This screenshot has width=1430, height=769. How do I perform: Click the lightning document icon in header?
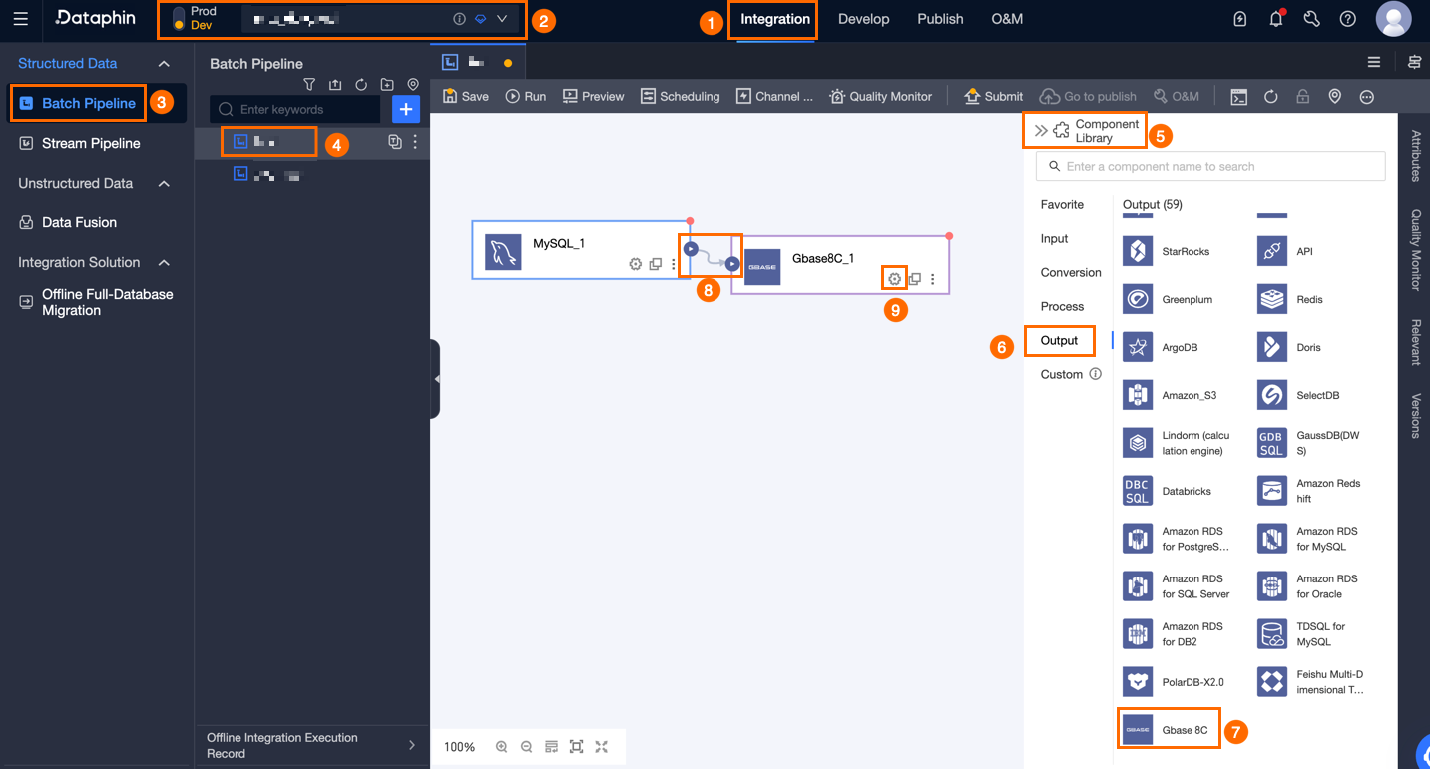pyautogui.click(x=1240, y=19)
